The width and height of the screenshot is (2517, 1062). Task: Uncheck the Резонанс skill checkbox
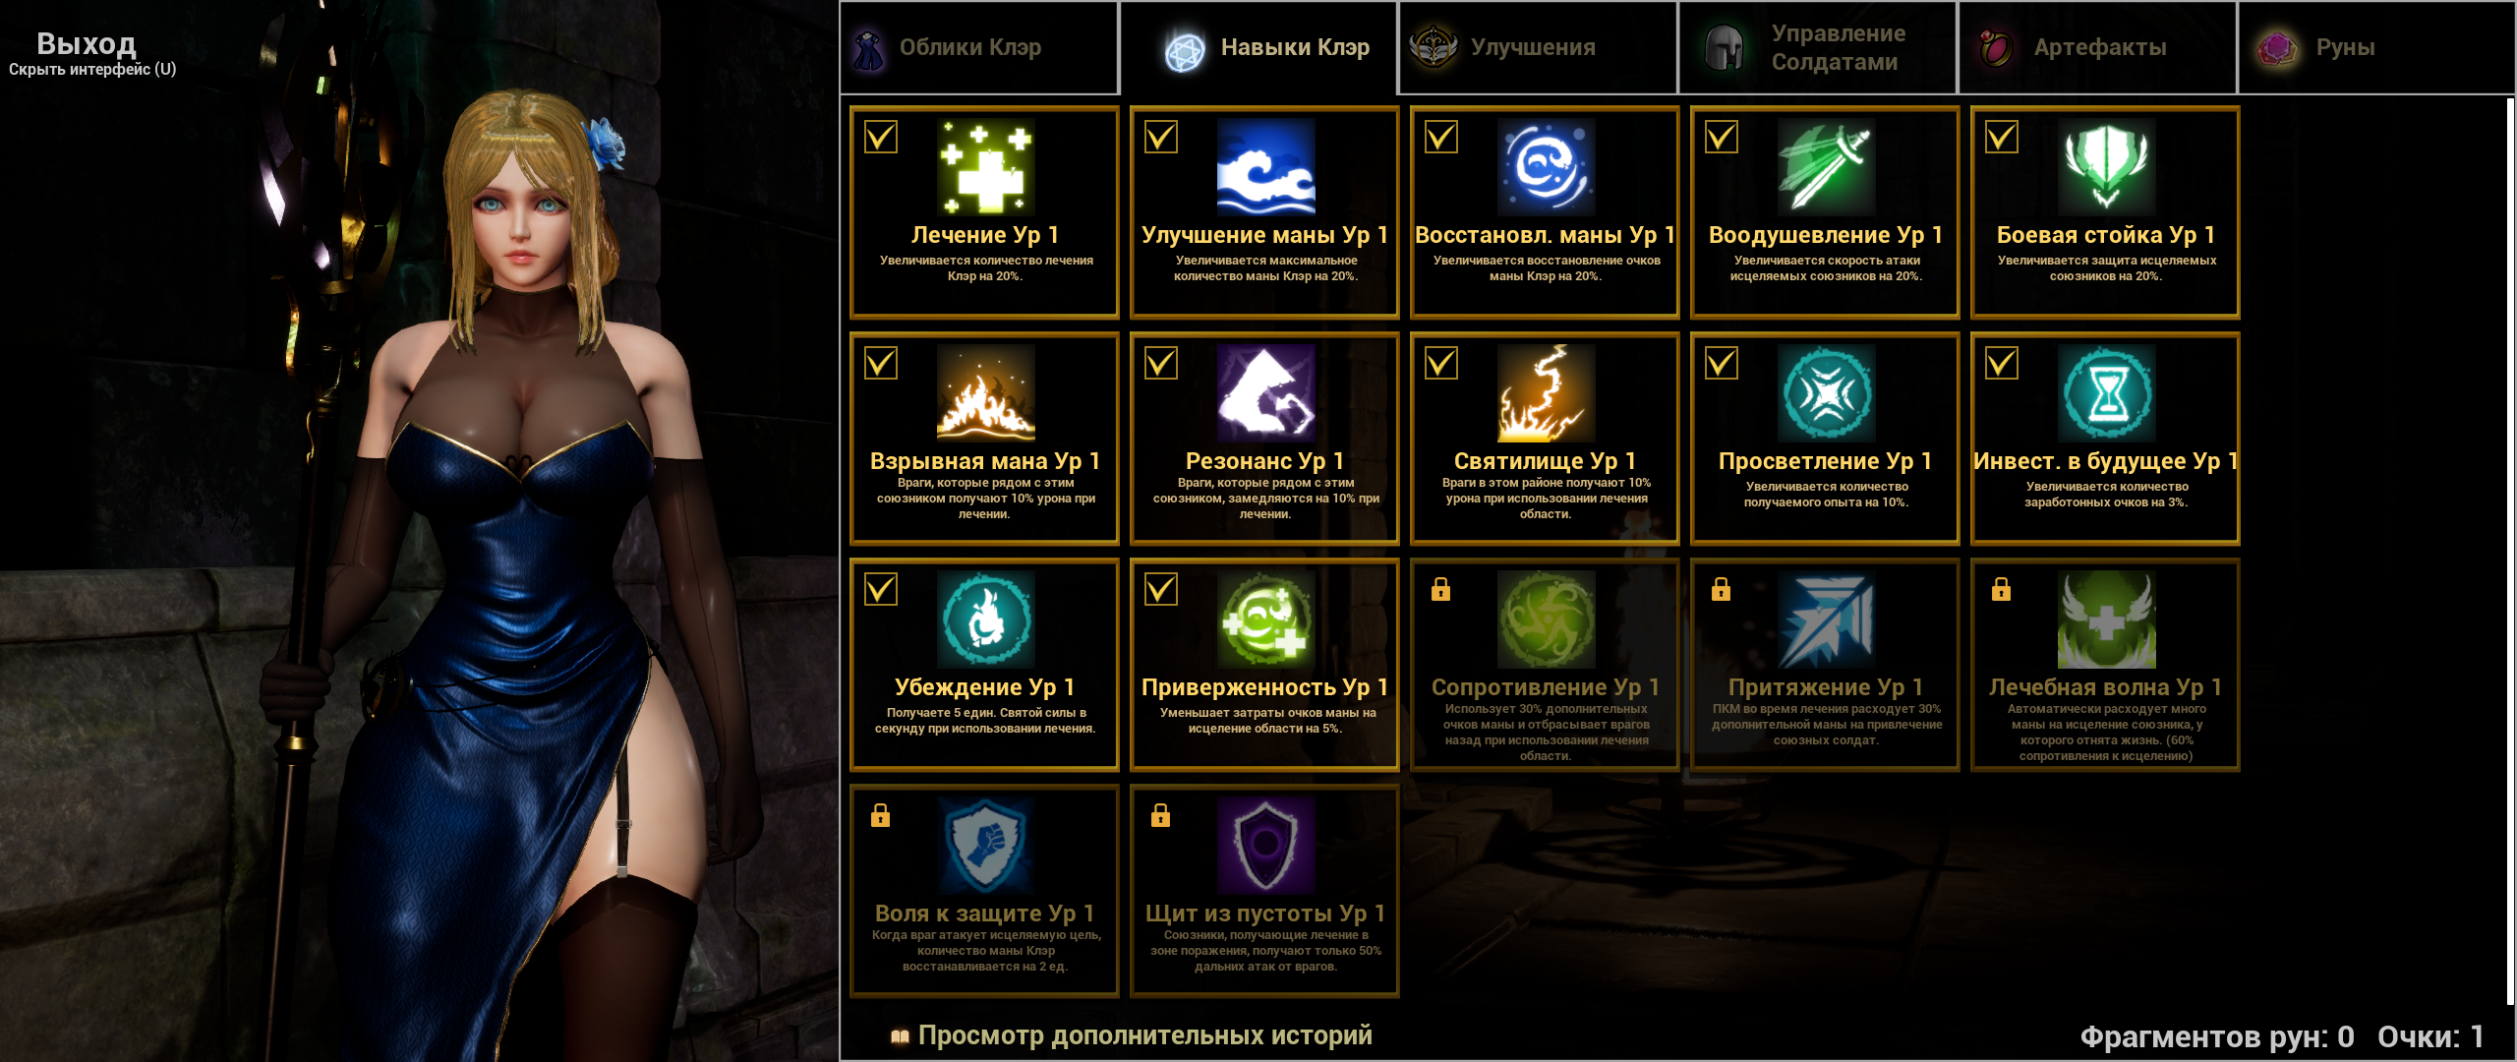[x=1161, y=363]
